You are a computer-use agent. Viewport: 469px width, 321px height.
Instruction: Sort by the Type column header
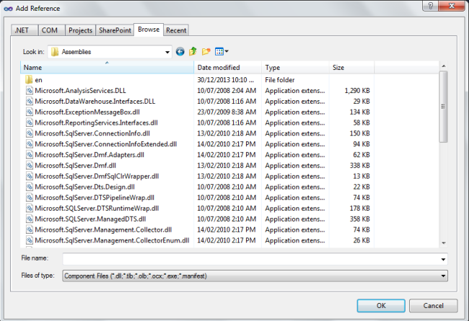(x=296, y=67)
